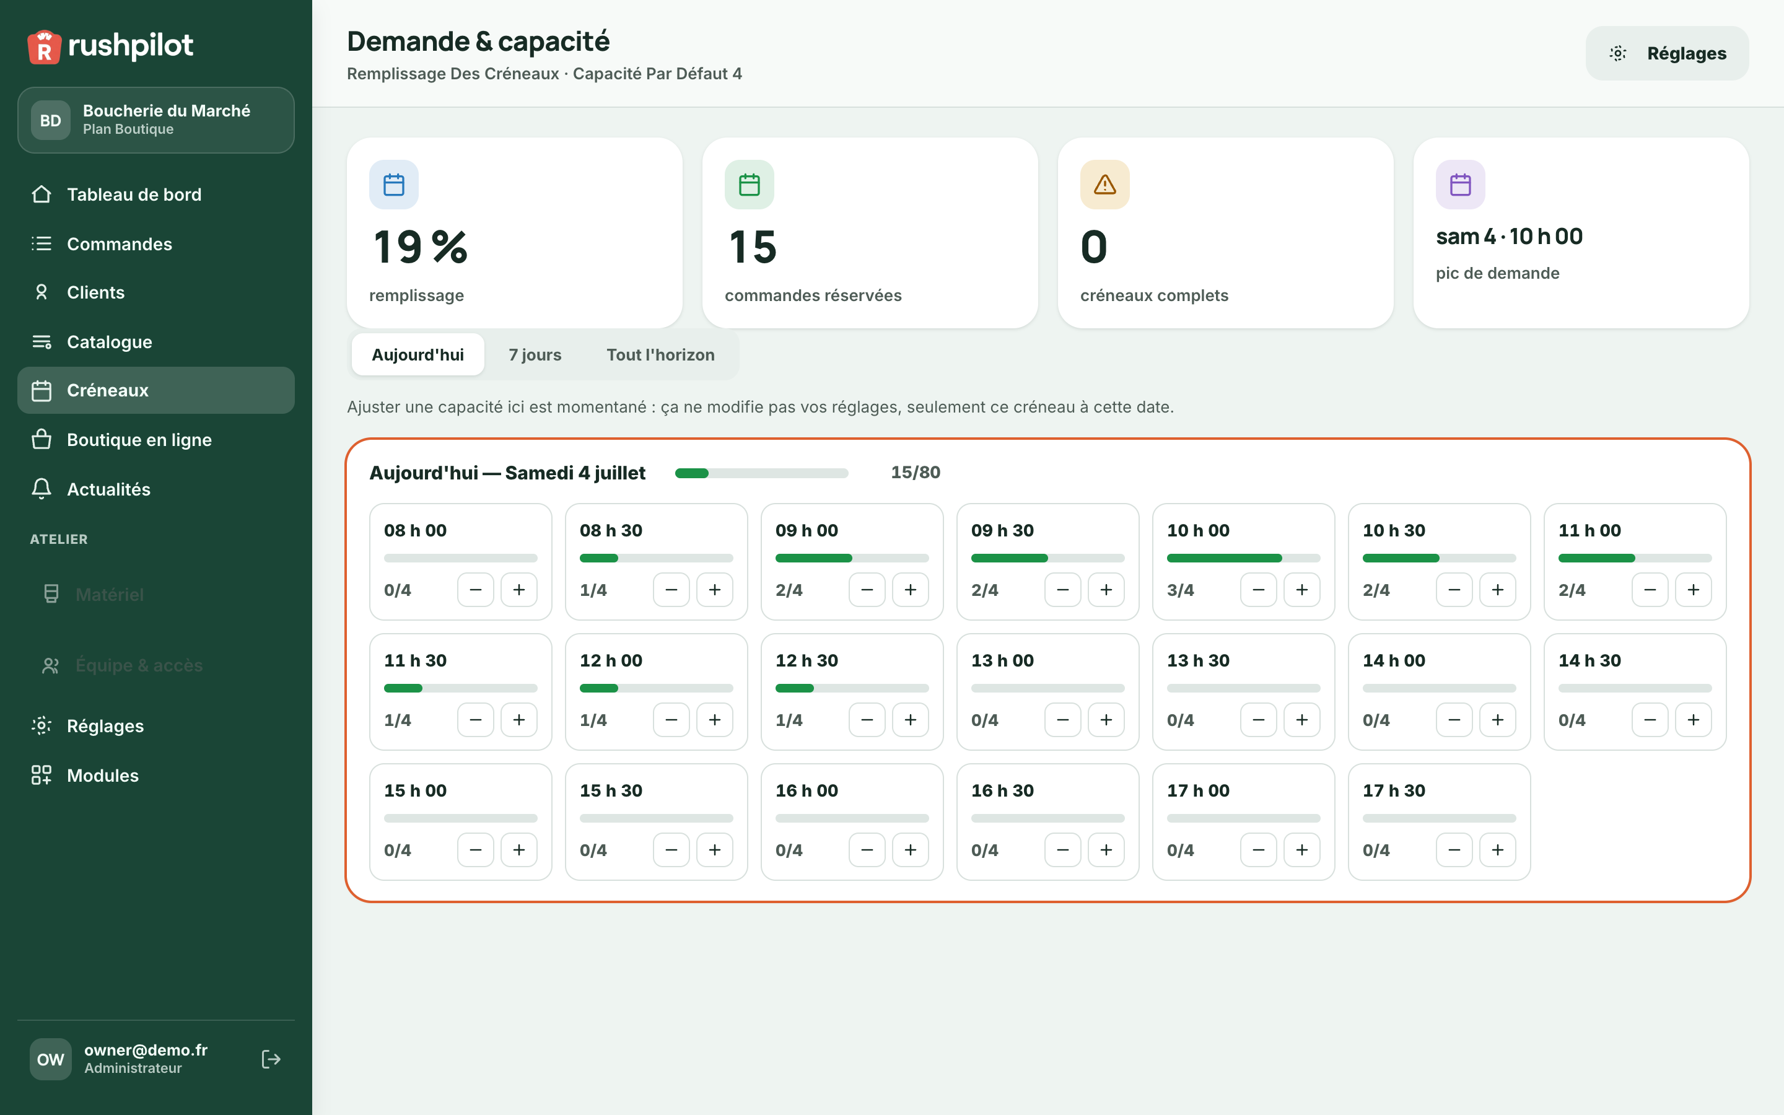
Task: Decrease capacity for the 08 h 30 slot
Action: click(671, 590)
